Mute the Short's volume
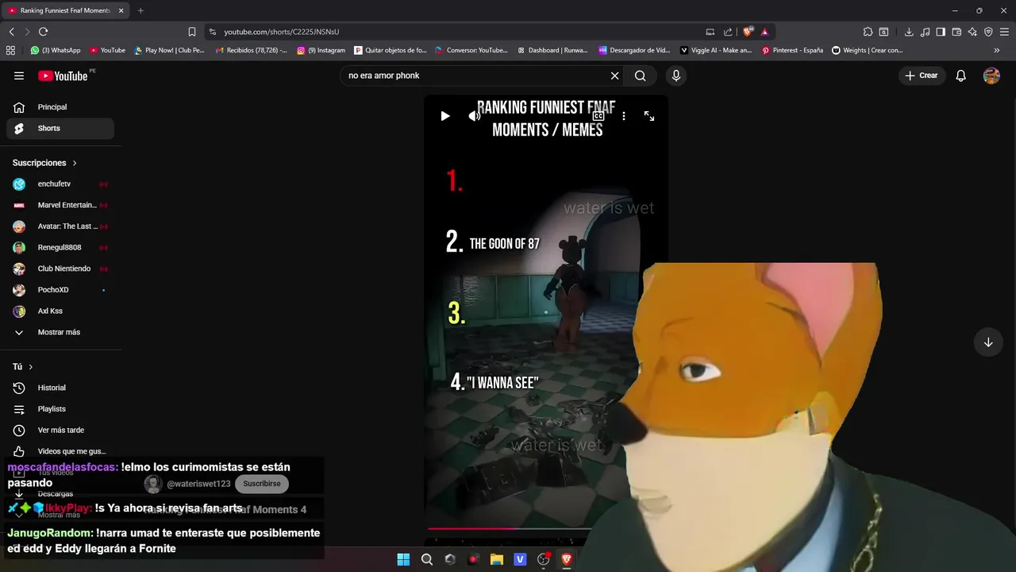Viewport: 1016px width, 572px height. pyautogui.click(x=474, y=116)
